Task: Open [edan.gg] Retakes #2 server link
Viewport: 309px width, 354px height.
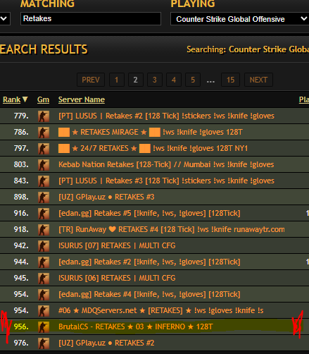Action: 149,262
